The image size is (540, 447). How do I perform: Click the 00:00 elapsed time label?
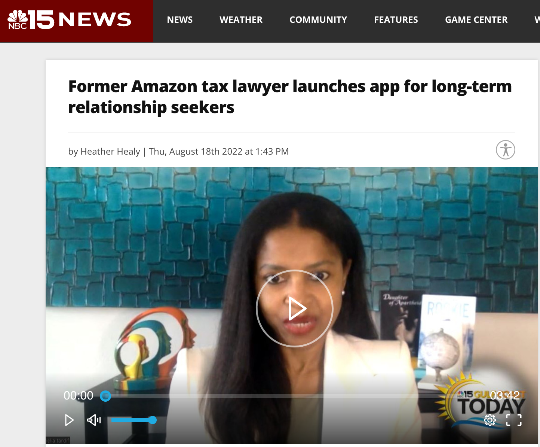click(79, 395)
